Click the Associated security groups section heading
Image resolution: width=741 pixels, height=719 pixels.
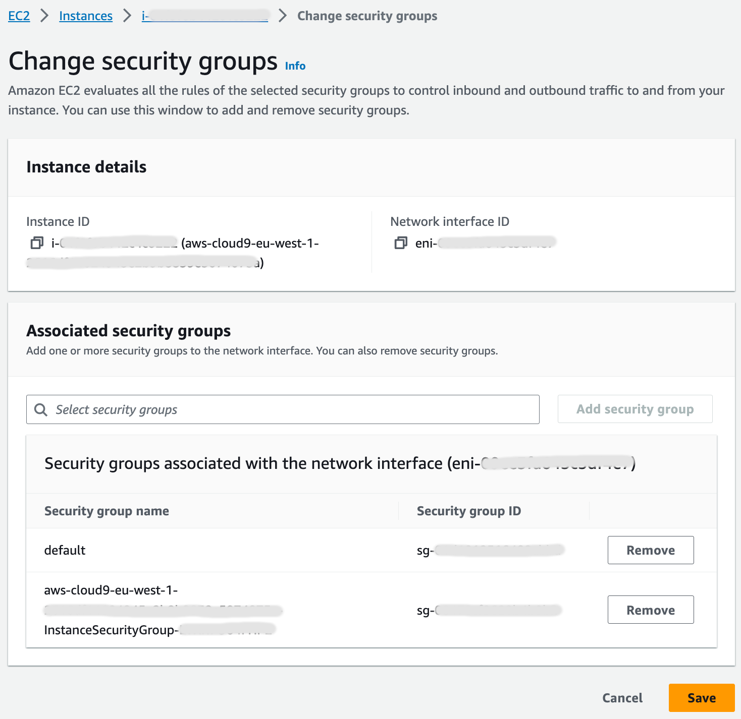(x=129, y=331)
